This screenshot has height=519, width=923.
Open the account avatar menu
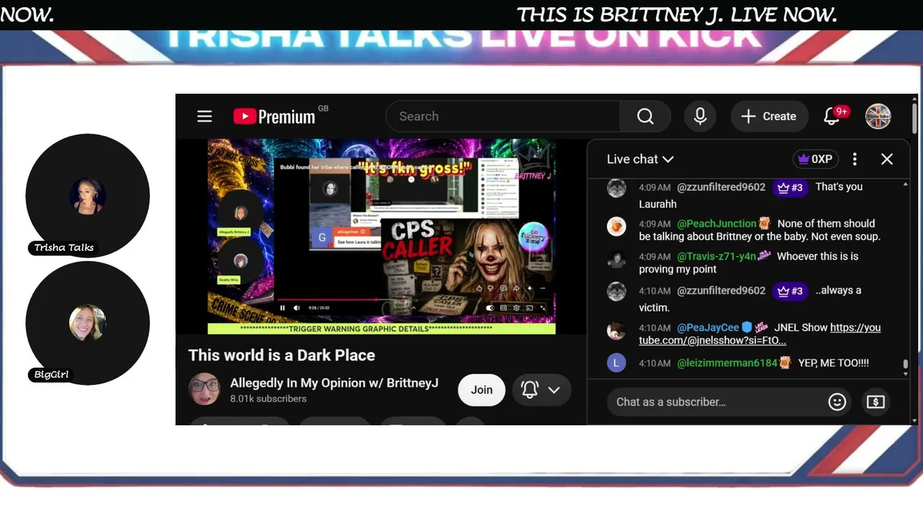pos(878,116)
